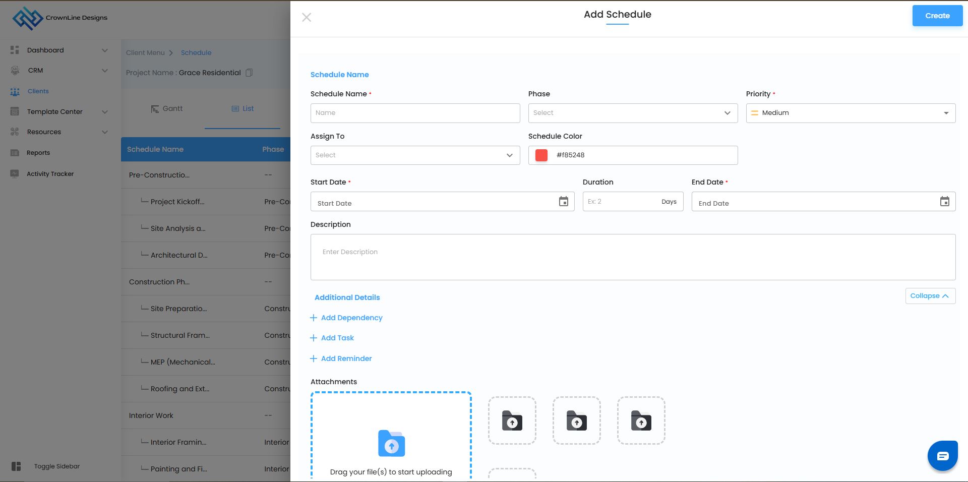968x482 pixels.
Task: Open the Assign To dropdown
Action: tap(414, 155)
